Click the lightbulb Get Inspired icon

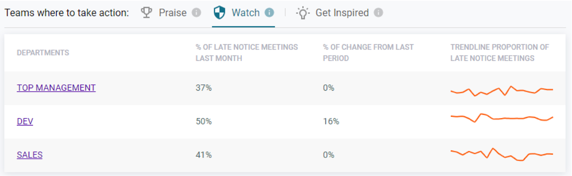[x=303, y=13]
